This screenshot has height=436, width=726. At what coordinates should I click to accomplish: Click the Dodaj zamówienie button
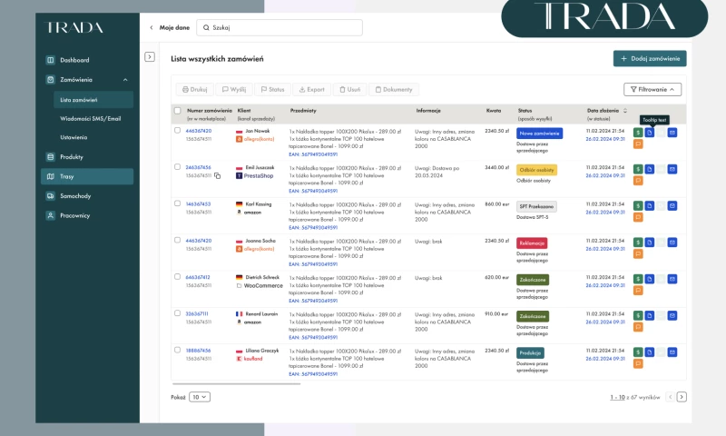650,58
